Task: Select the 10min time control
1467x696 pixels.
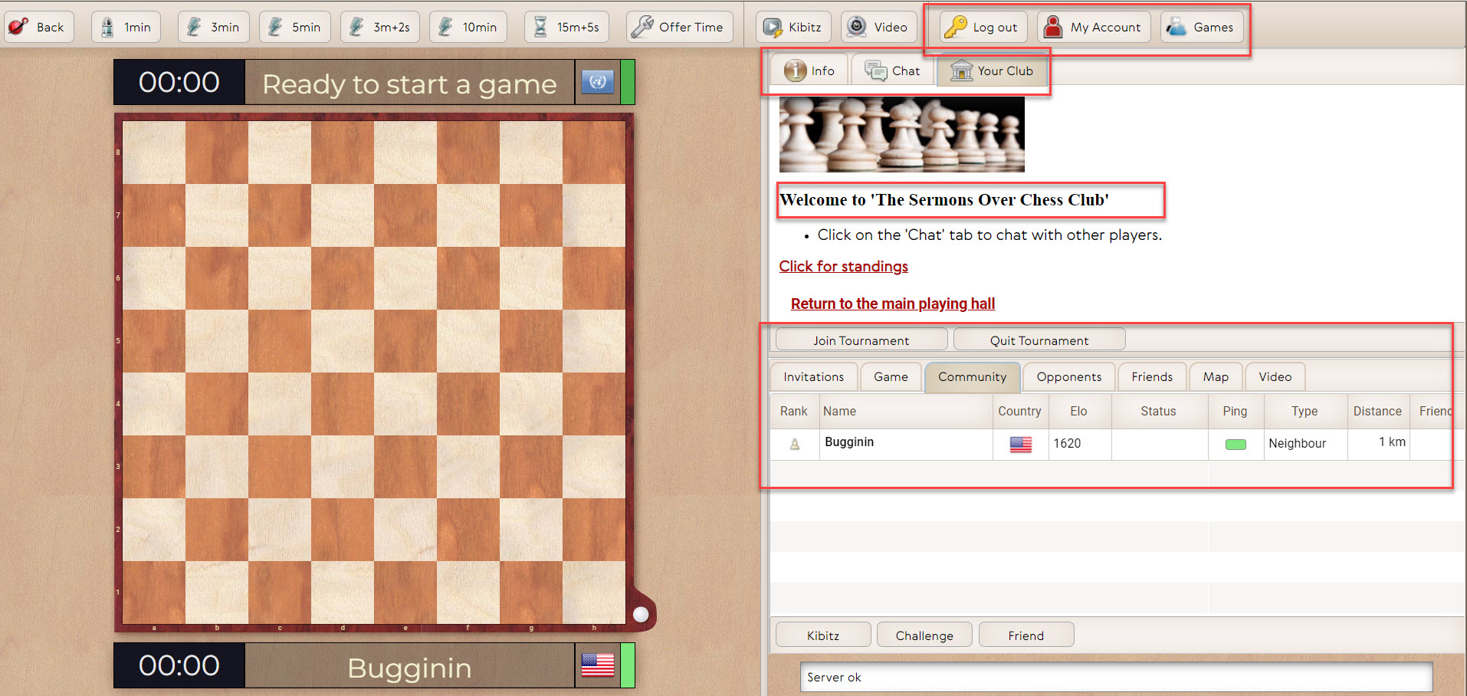Action: [x=468, y=27]
